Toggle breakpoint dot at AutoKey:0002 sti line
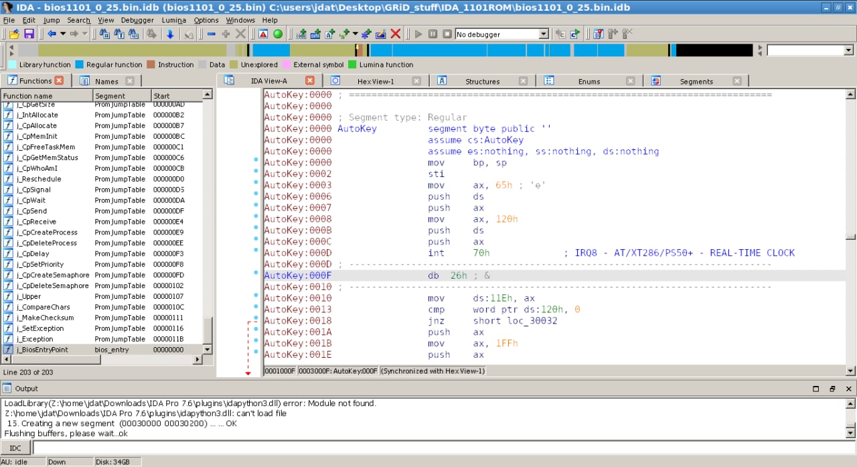 tap(256, 172)
